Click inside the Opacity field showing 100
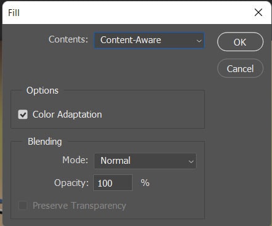 pos(113,183)
